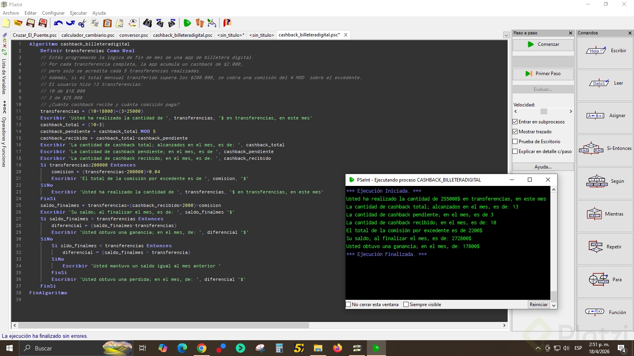Click the Save file floppy icon
634x356 pixels.
pyautogui.click(x=31, y=23)
